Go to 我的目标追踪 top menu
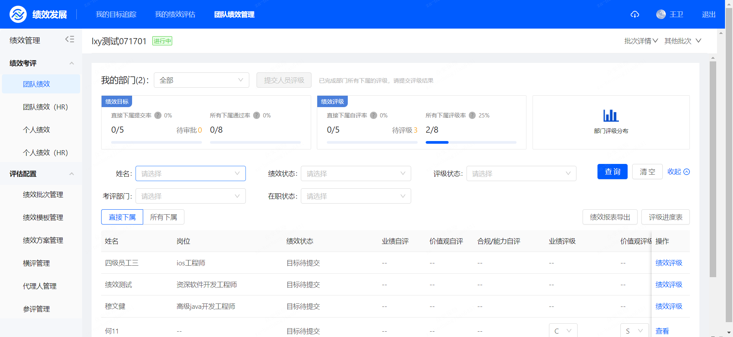This screenshot has height=337, width=733. pos(116,14)
